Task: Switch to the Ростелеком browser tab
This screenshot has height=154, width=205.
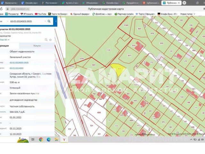Action: coord(50,3)
